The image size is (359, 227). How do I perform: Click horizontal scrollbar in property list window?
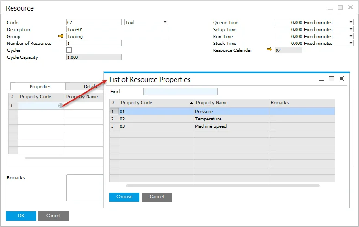pos(222,186)
